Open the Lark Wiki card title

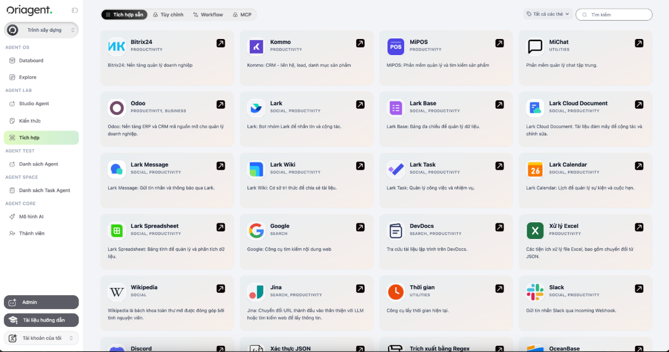(283, 165)
